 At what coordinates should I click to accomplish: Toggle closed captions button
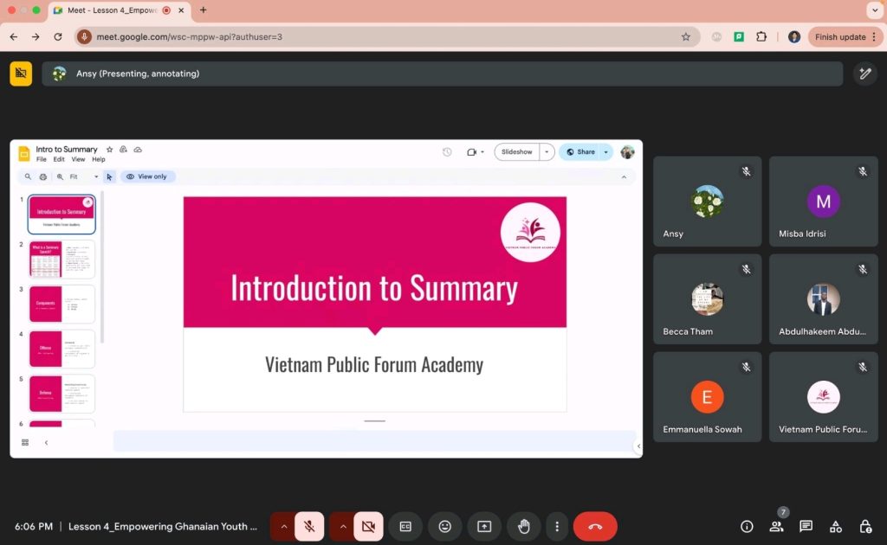pos(405,526)
